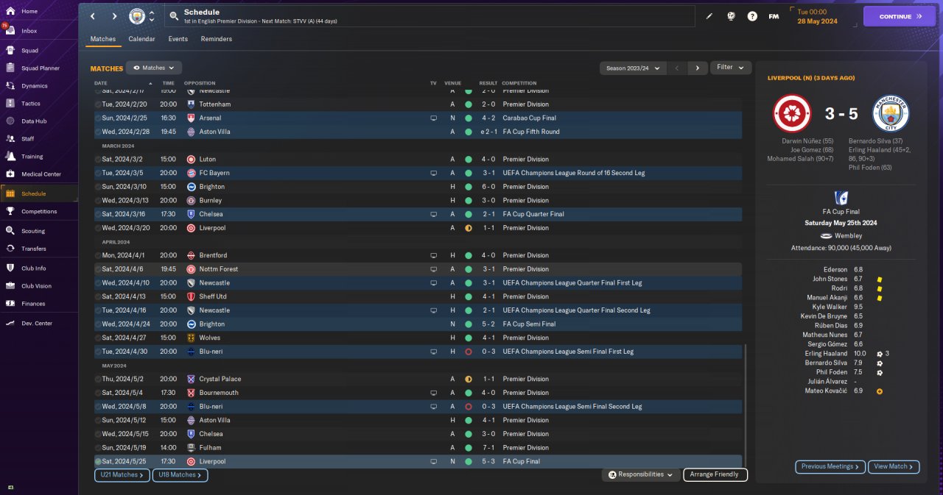The height and width of the screenshot is (495, 943).
Task: Open the Club Info shield icon
Action: pos(10,268)
